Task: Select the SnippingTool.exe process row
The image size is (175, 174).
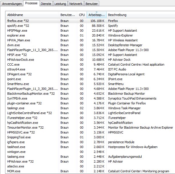Action: pyautogui.click(x=19, y=137)
